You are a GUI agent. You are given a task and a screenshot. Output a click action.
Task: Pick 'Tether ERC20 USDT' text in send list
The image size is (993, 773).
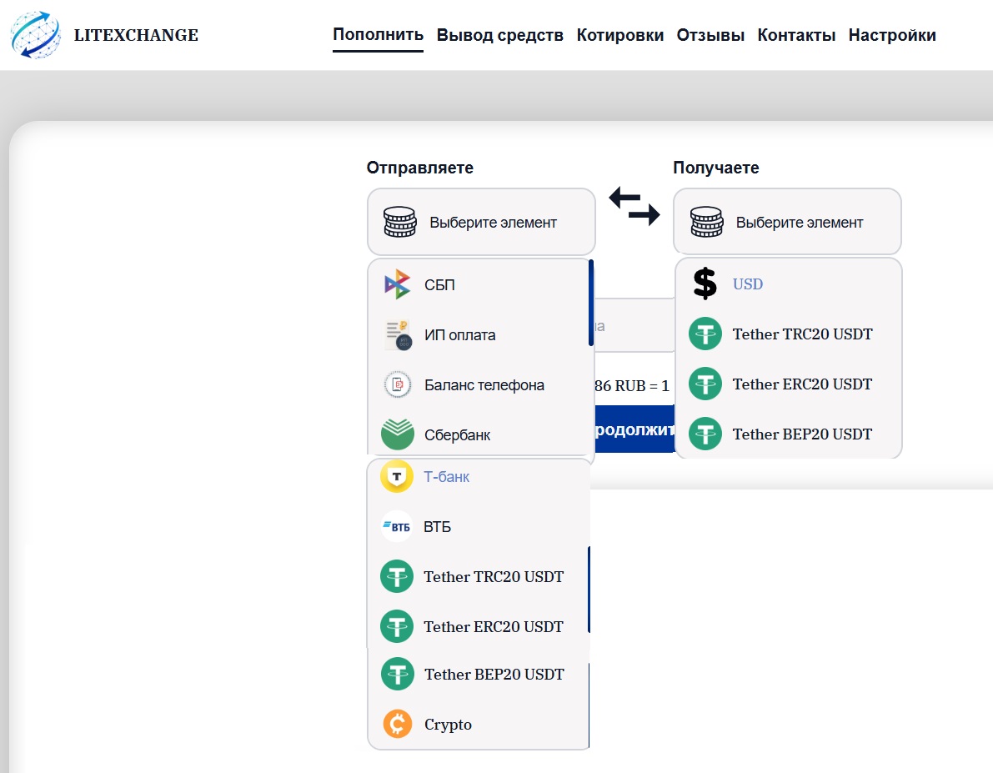(494, 626)
